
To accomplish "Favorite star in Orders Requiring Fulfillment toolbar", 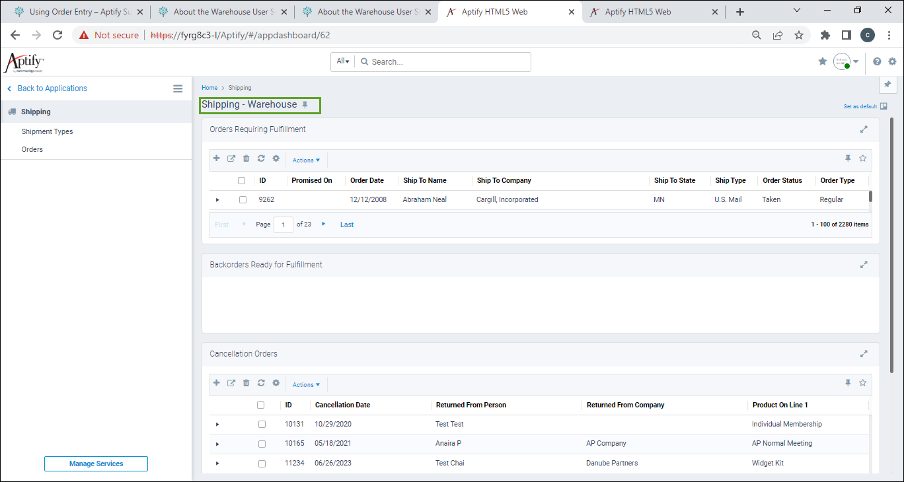I will (x=862, y=158).
